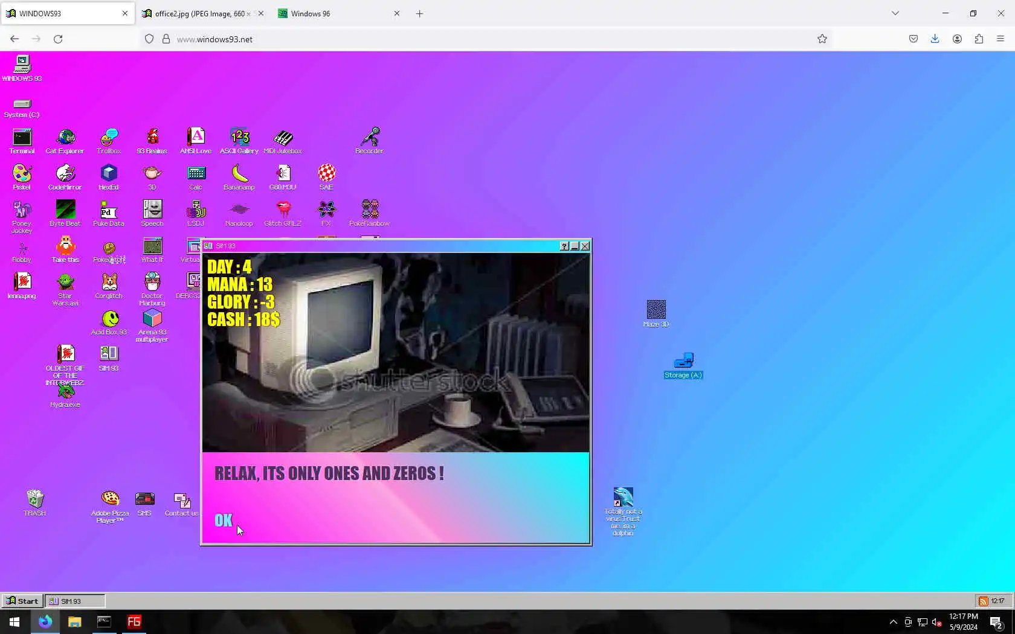Open the Firefox account menu
This screenshot has width=1015, height=634.
(957, 39)
